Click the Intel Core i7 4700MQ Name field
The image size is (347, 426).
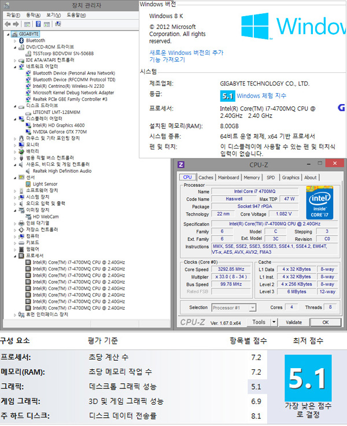254,191
